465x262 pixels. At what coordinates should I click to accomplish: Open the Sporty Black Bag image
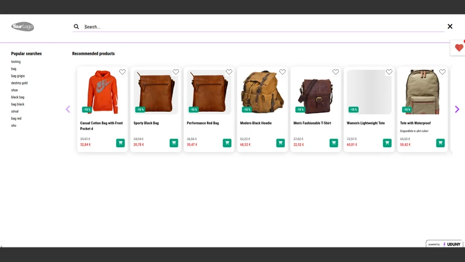point(156,92)
